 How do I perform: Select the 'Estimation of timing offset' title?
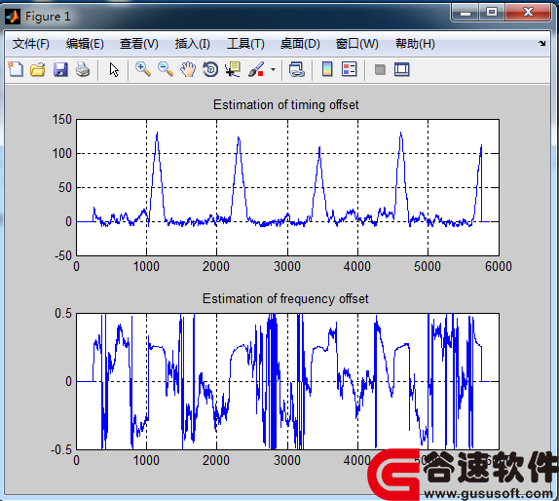tap(286, 105)
